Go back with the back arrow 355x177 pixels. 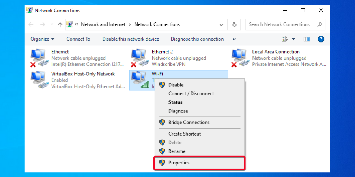pos(31,24)
